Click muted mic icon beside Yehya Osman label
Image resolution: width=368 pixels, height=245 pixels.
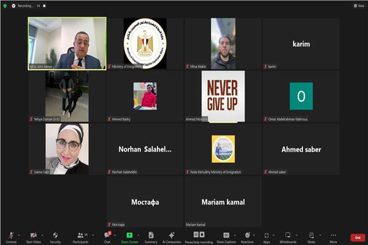coord(31,119)
